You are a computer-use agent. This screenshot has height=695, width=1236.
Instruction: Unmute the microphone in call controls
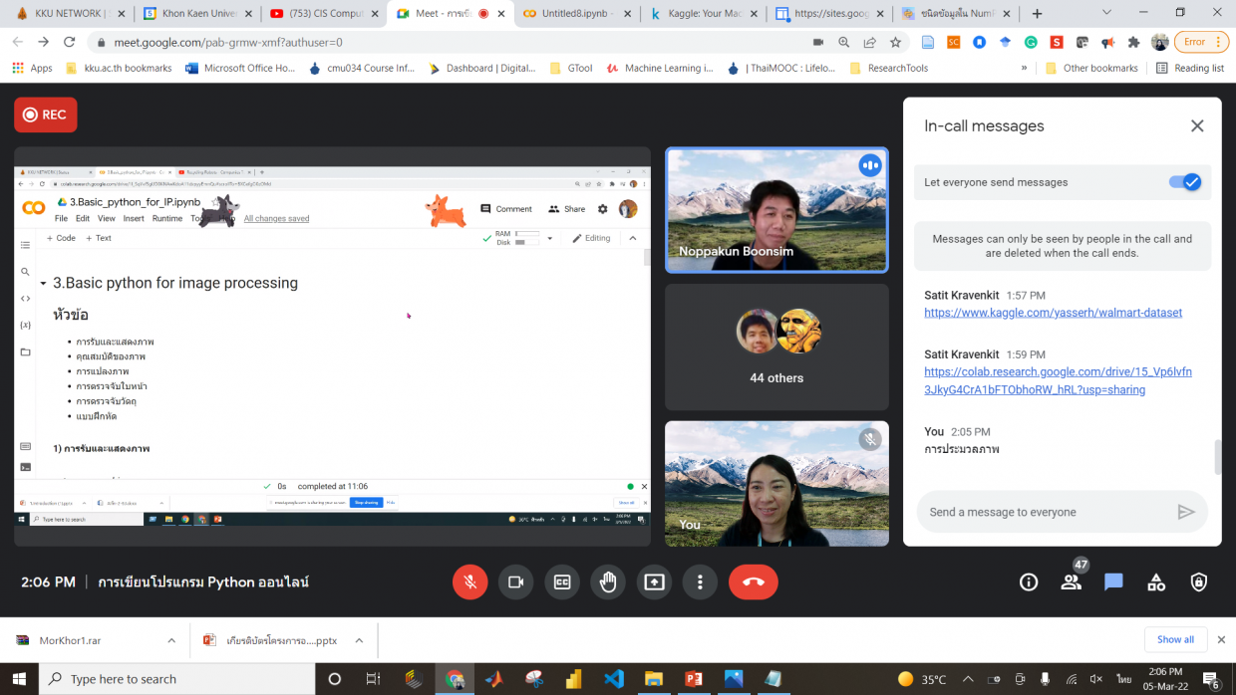469,582
